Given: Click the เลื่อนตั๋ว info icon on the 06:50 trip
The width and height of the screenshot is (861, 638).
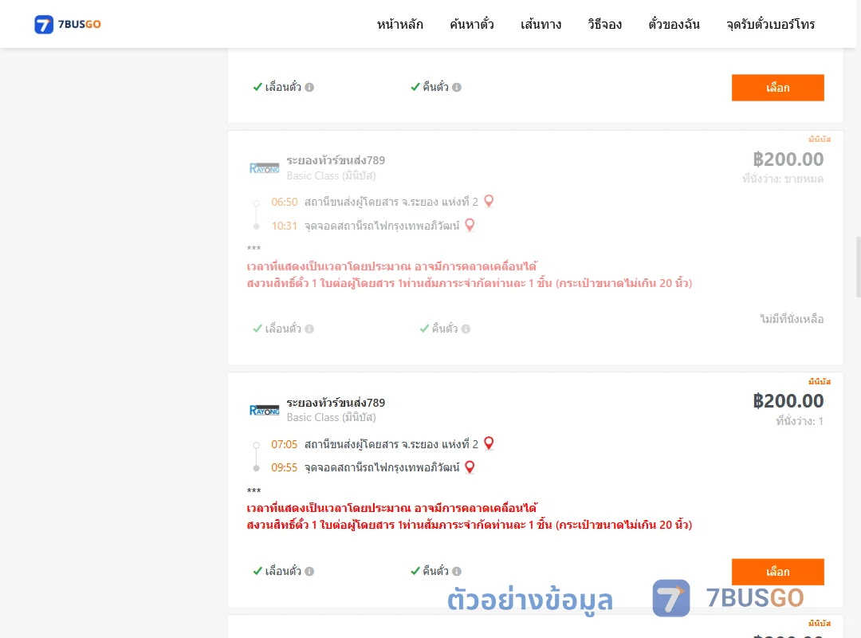Looking at the screenshot, I should [x=309, y=329].
